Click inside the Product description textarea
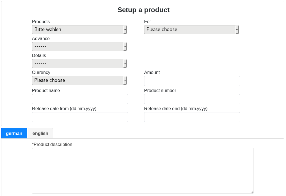The width and height of the screenshot is (286, 196). [143, 171]
